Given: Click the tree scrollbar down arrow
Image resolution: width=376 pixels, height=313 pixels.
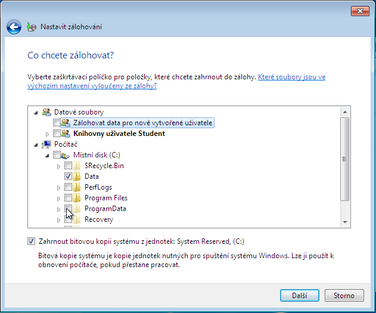Looking at the screenshot, I should click(344, 222).
